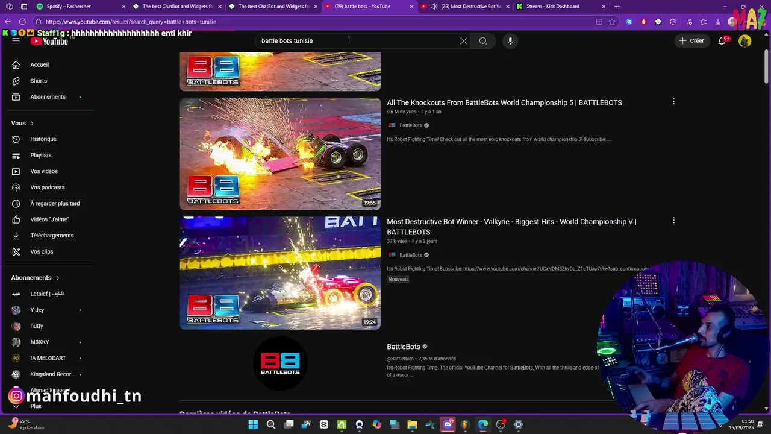Switch to the Most Destructive Bot tab

click(x=466, y=7)
